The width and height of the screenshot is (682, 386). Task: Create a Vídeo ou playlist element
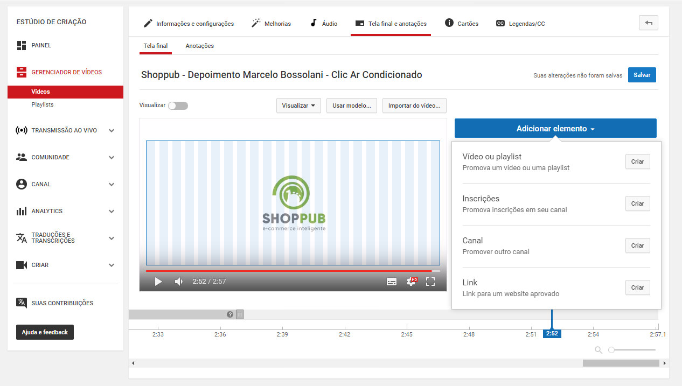tap(637, 162)
